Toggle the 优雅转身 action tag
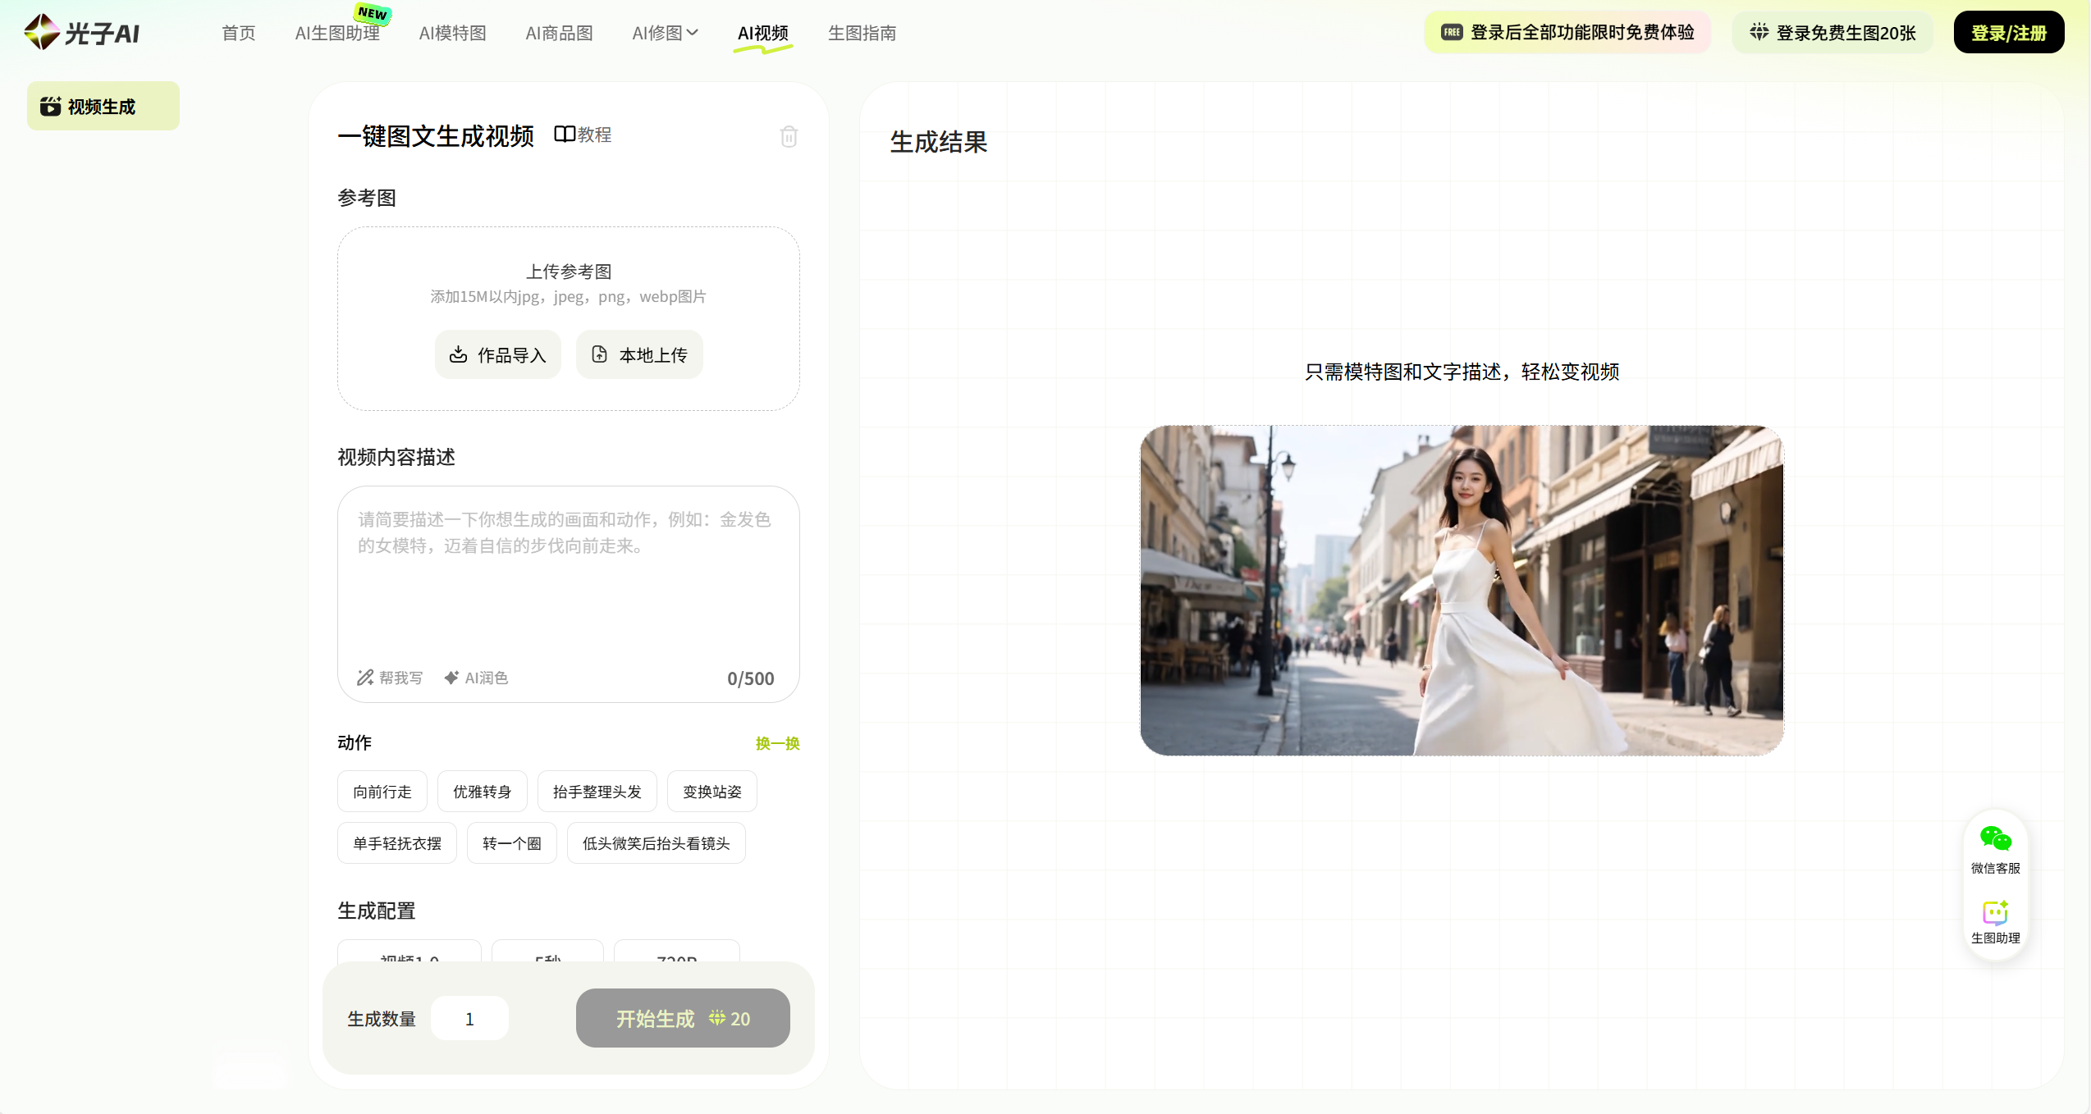Image resolution: width=2091 pixels, height=1114 pixels. (x=482, y=792)
